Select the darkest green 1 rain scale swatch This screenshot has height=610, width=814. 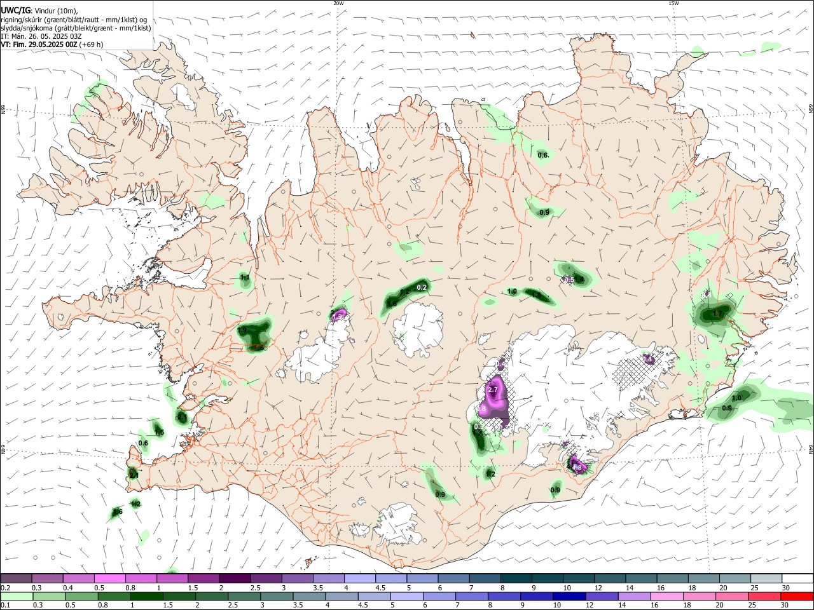(147, 596)
